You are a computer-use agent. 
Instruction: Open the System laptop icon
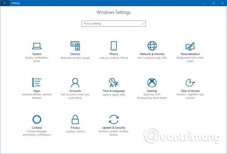(x=37, y=46)
